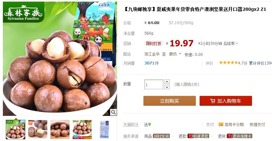Select the package back label thumbnail
This screenshot has width=272, height=141.
tap(104, 129)
